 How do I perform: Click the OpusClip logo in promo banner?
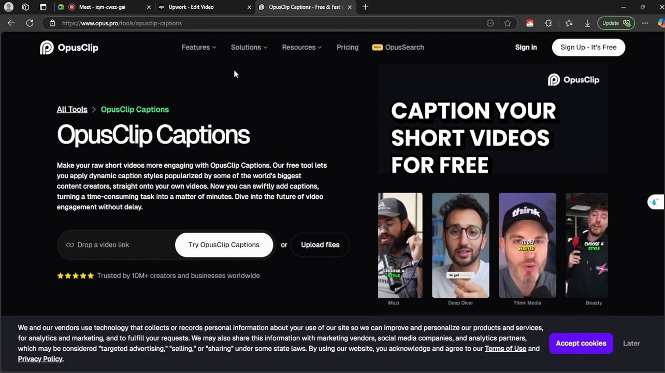coord(573,80)
